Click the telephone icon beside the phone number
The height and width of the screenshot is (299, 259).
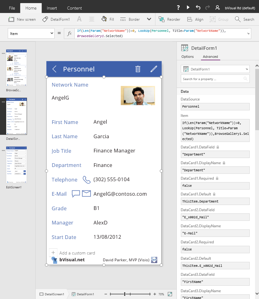pyautogui.click(x=86, y=179)
